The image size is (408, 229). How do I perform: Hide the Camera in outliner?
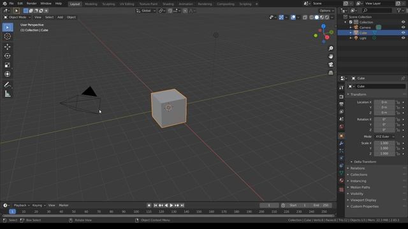click(x=403, y=27)
